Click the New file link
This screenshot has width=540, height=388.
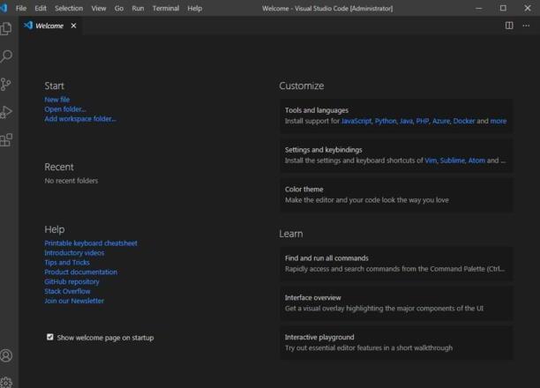[56, 100]
